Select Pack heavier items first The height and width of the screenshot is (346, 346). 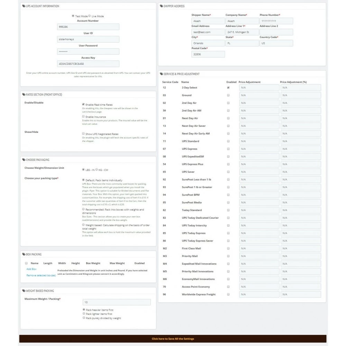(x=84, y=310)
